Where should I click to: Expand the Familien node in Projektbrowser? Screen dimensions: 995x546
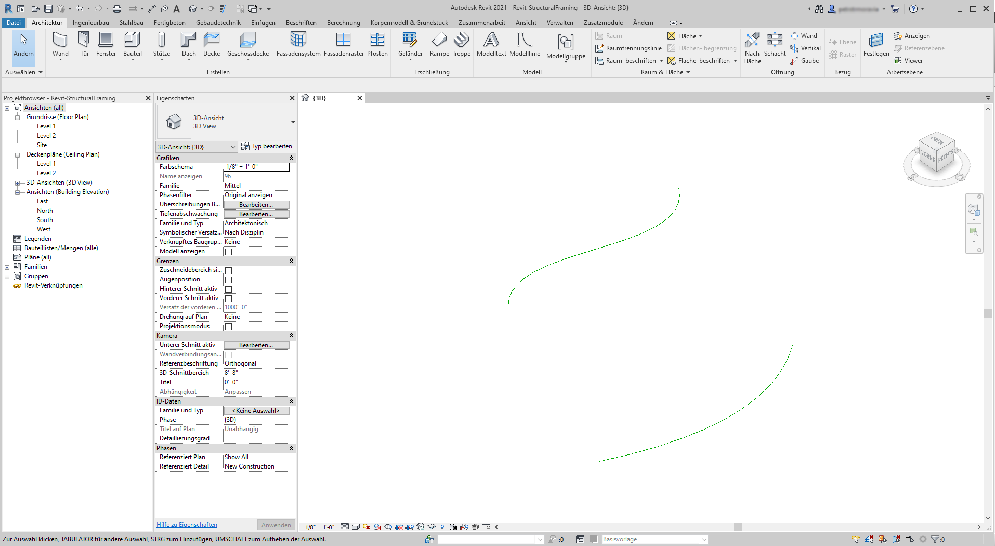click(x=7, y=266)
